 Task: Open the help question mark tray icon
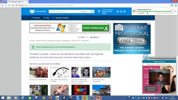coord(129,98)
